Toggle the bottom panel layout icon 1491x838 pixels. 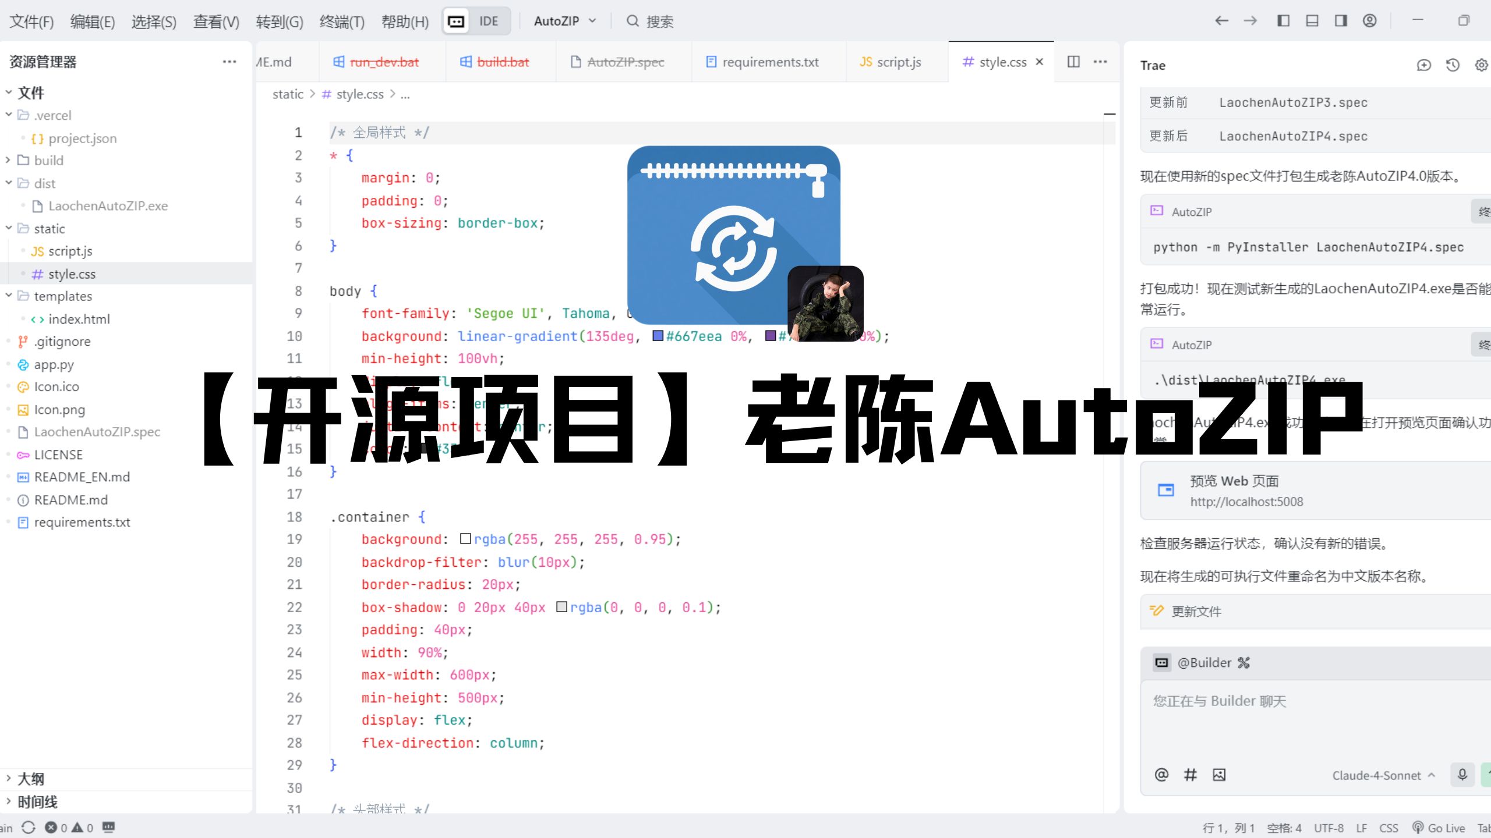1312,21
